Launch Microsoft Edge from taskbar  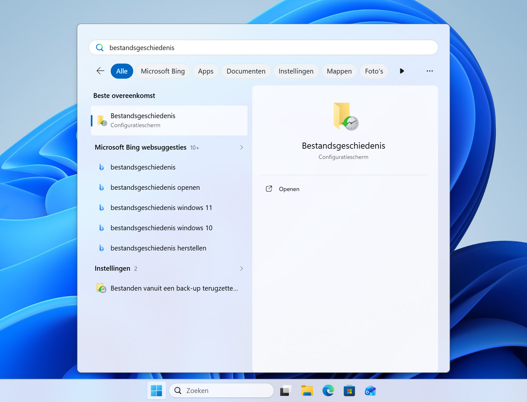(328, 391)
